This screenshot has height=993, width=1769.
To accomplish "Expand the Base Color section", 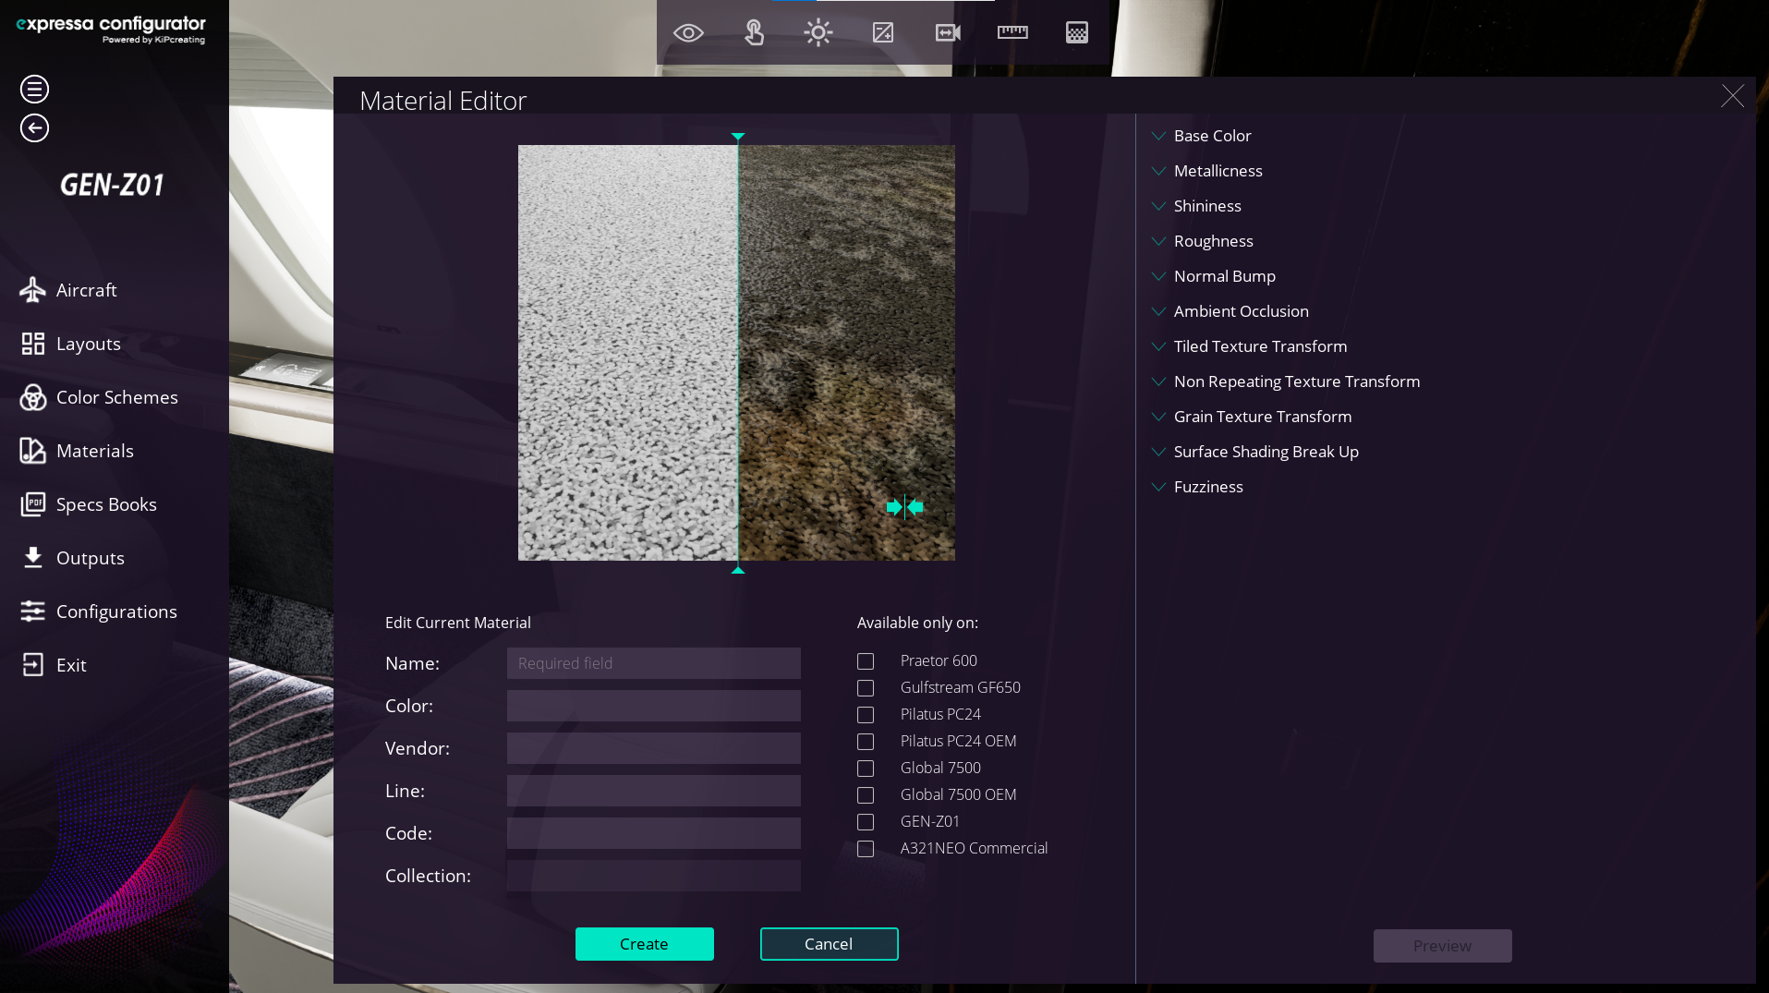I will [1212, 136].
